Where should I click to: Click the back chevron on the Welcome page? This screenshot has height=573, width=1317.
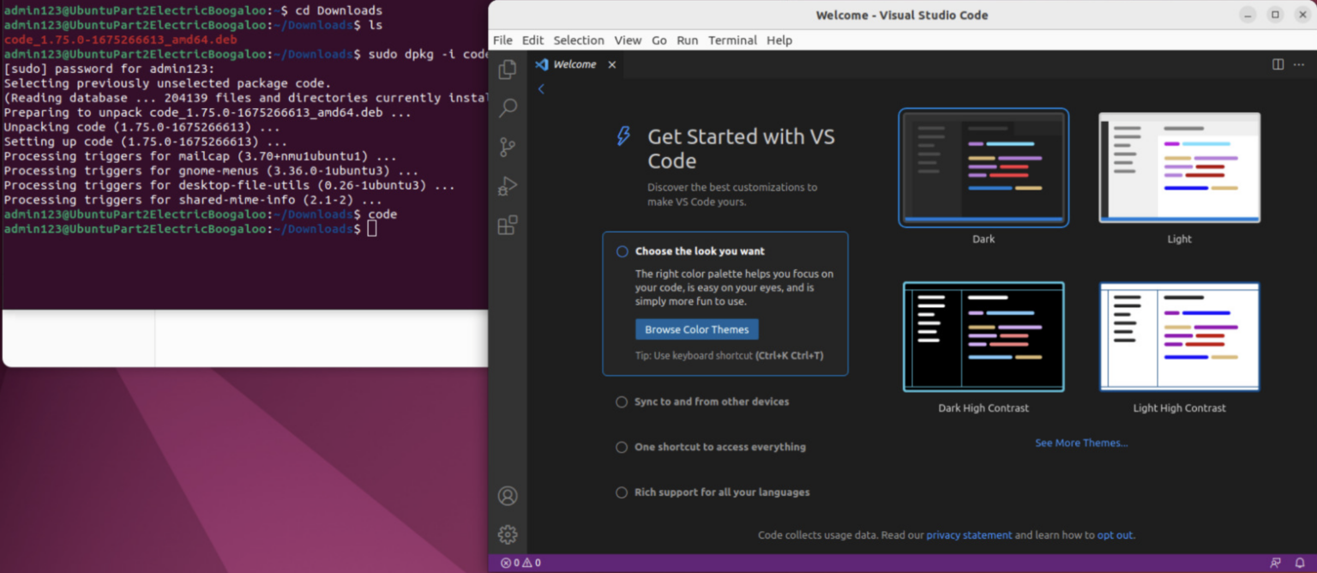click(x=540, y=87)
